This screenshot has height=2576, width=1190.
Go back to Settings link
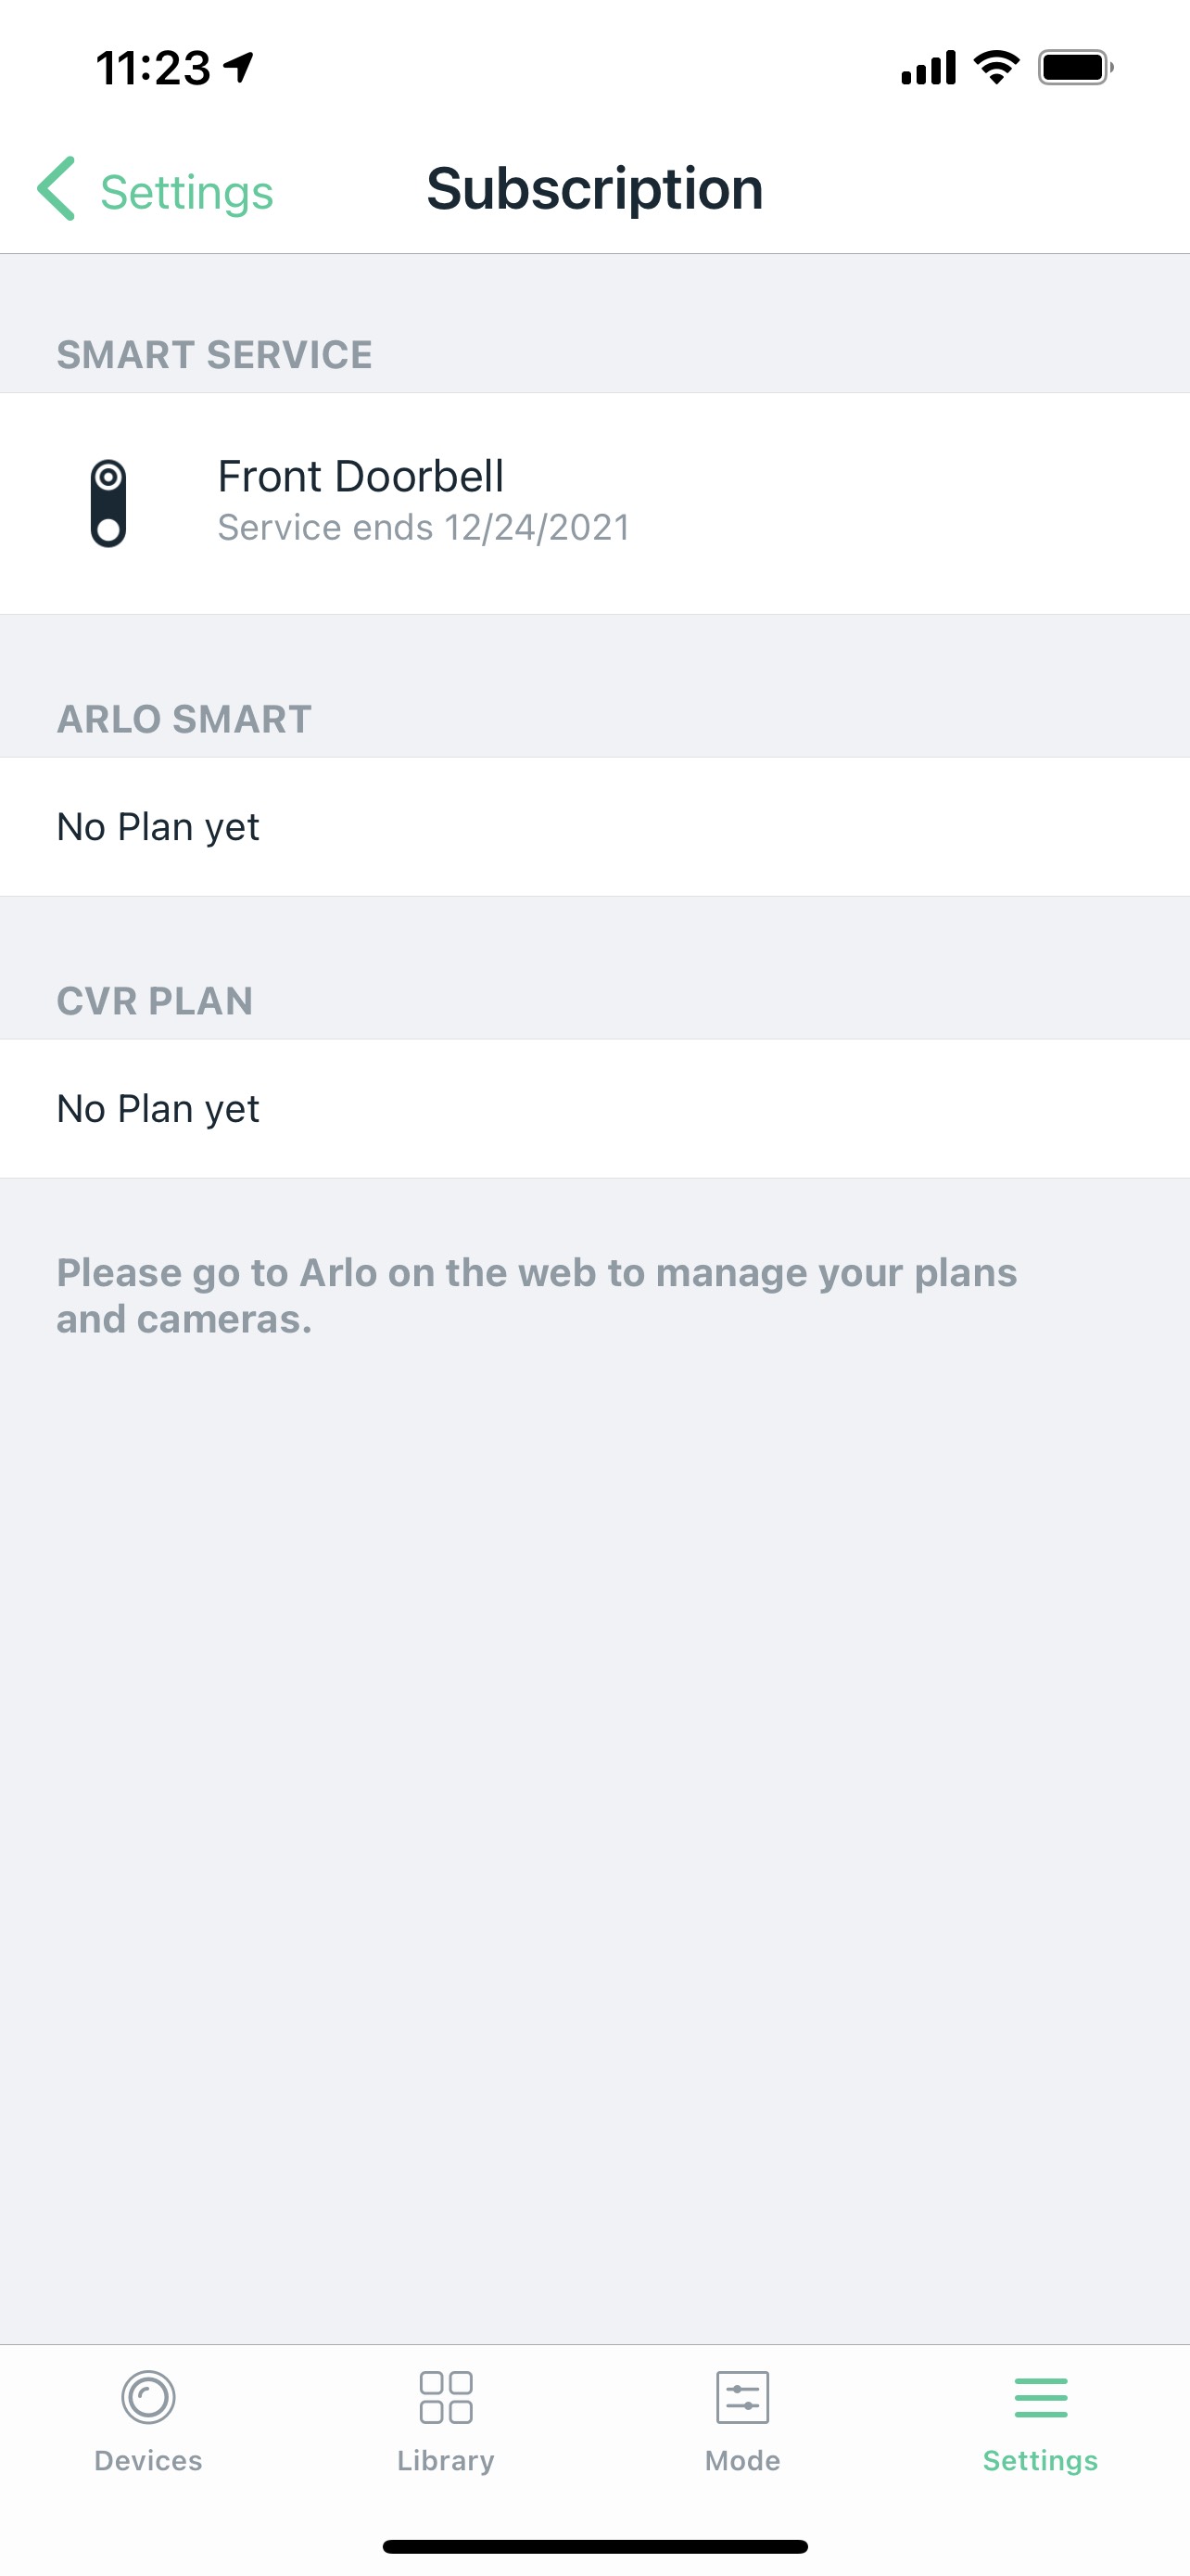click(186, 191)
